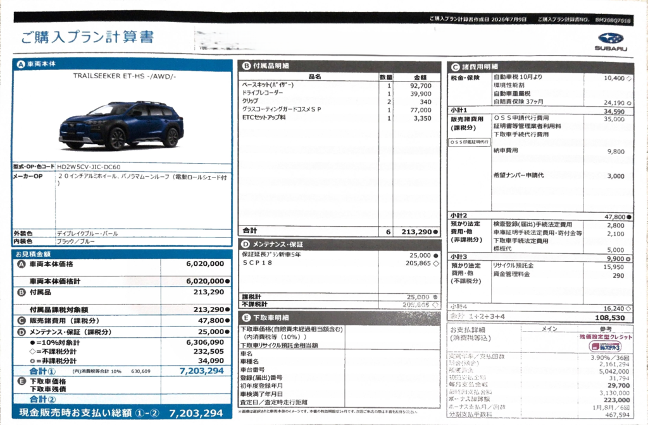Click the circled A in the 車両本体 header
Viewport: 648px width, 425px height.
(x=20, y=64)
